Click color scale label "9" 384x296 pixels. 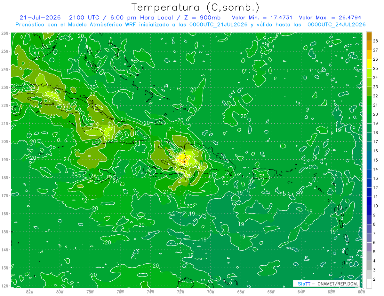tap(375, 215)
